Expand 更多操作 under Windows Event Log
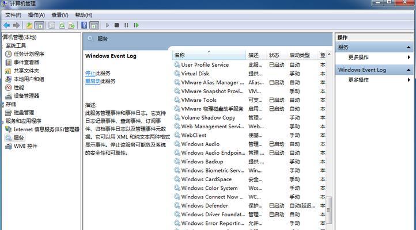Viewport: 416px width, 230px height. [358, 80]
